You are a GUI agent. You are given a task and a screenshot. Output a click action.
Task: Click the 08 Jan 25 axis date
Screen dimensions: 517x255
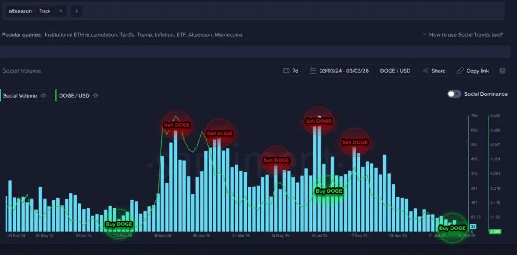(x=202, y=236)
